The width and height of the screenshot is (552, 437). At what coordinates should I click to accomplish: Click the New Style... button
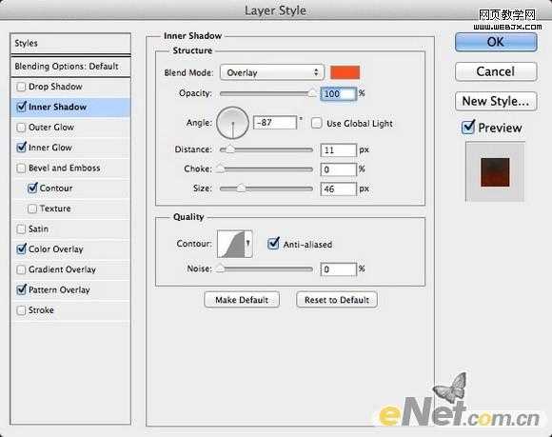(496, 101)
